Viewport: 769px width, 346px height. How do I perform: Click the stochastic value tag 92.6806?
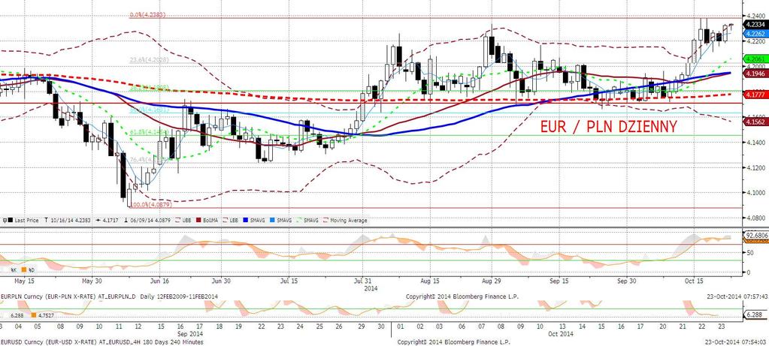coord(755,236)
